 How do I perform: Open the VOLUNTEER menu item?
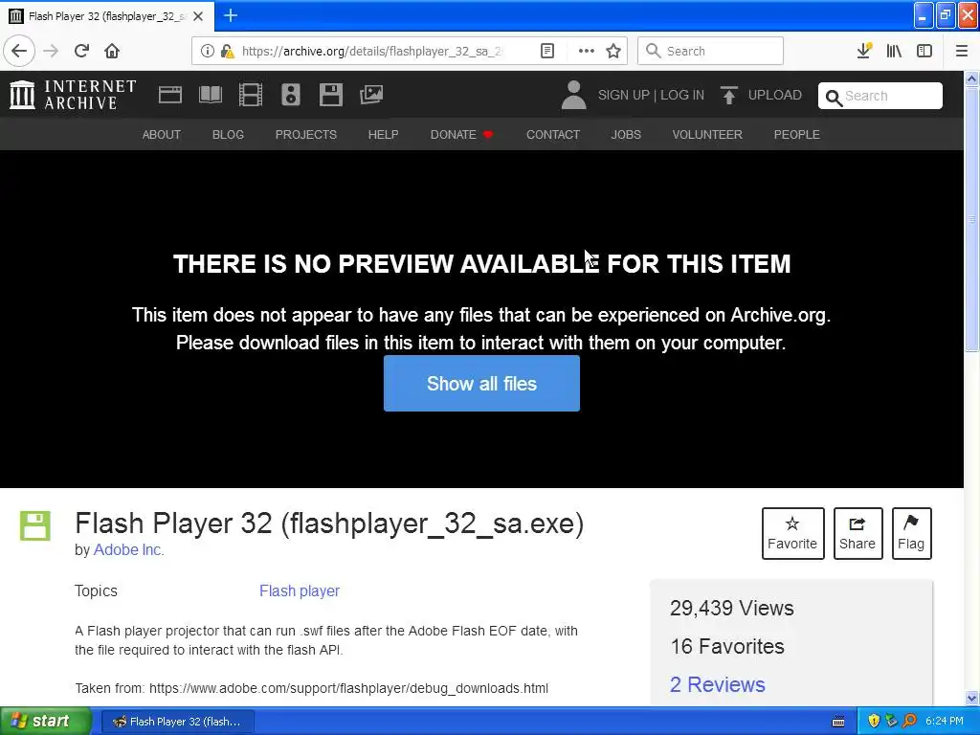707,134
